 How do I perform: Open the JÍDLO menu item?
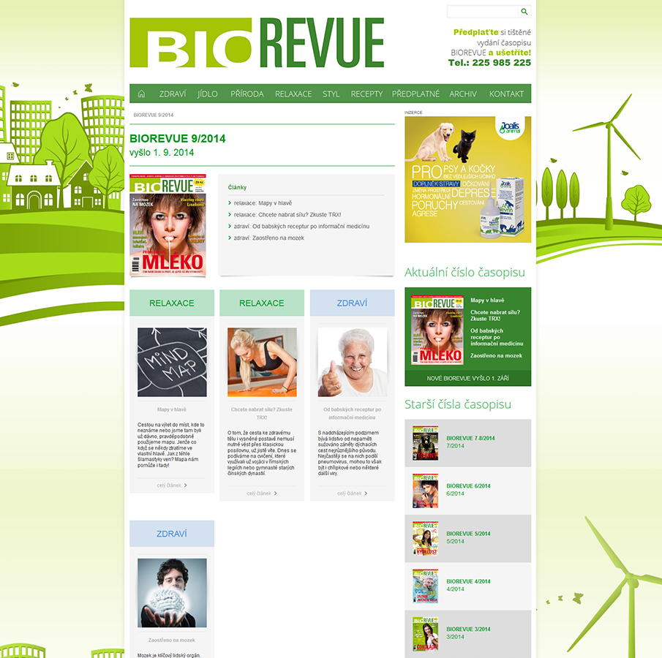[x=207, y=94]
